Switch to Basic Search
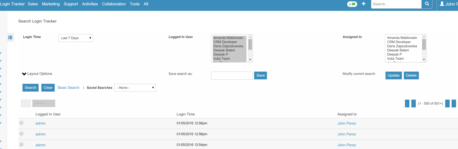This screenshot has height=149, width=458. 69,88
